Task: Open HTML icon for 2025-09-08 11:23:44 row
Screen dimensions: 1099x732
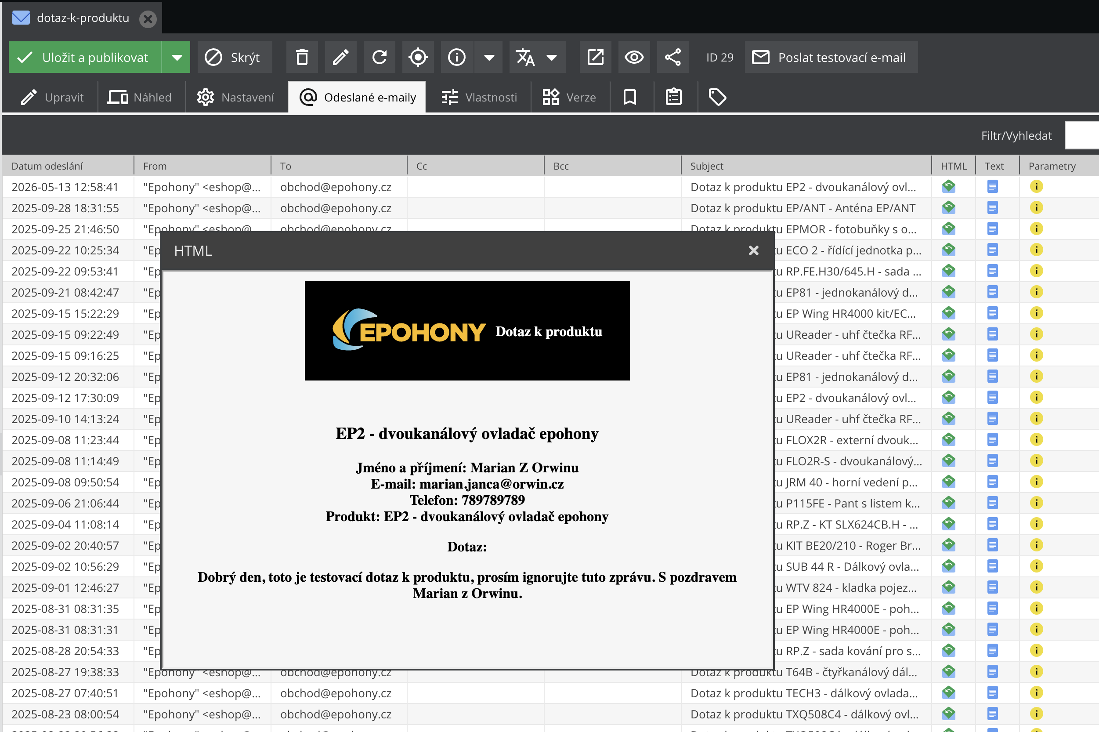Action: point(949,440)
